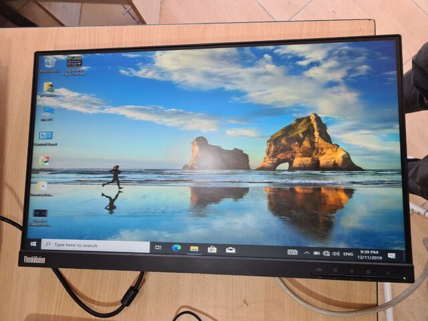
Task: Open the Control Panel desktop shortcut
Action: click(x=45, y=137)
